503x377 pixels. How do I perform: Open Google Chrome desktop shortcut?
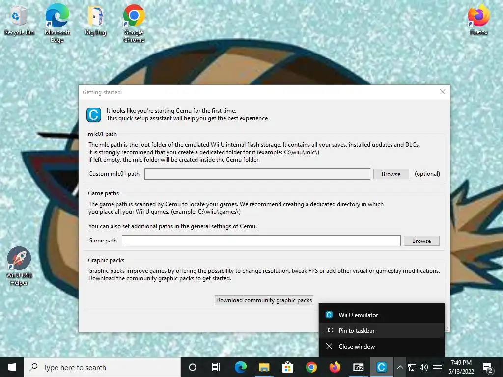134,23
